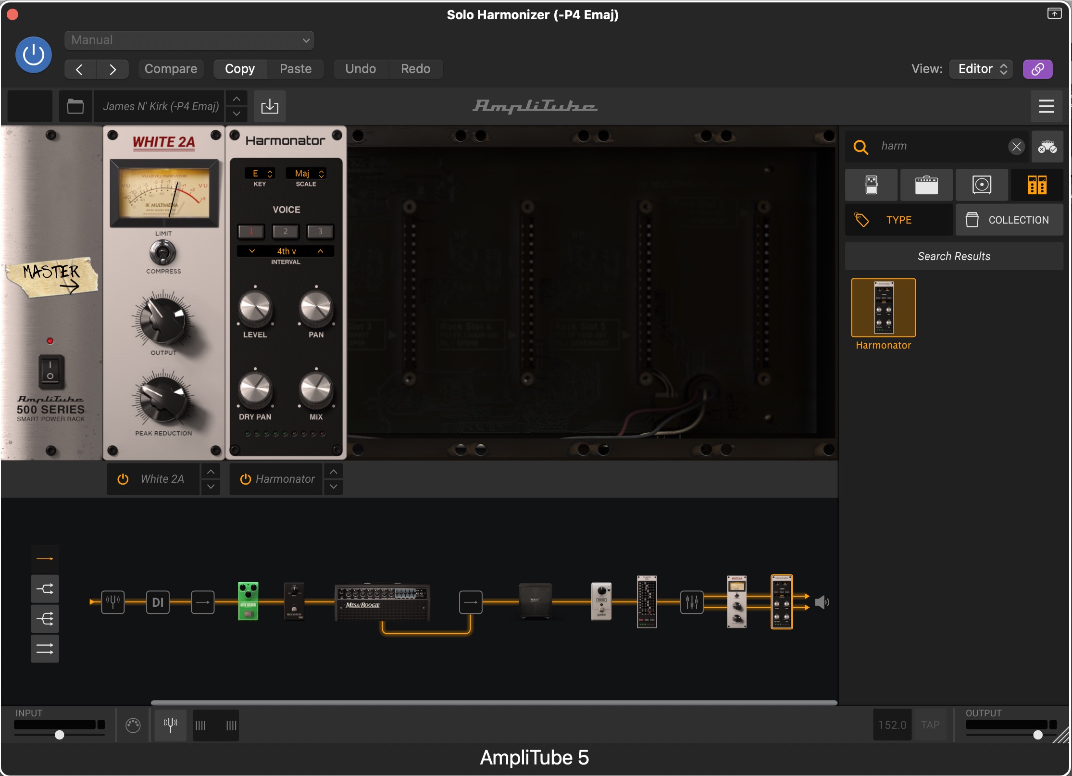Lower the interval with down chevron
The width and height of the screenshot is (1072, 776).
pos(251,251)
